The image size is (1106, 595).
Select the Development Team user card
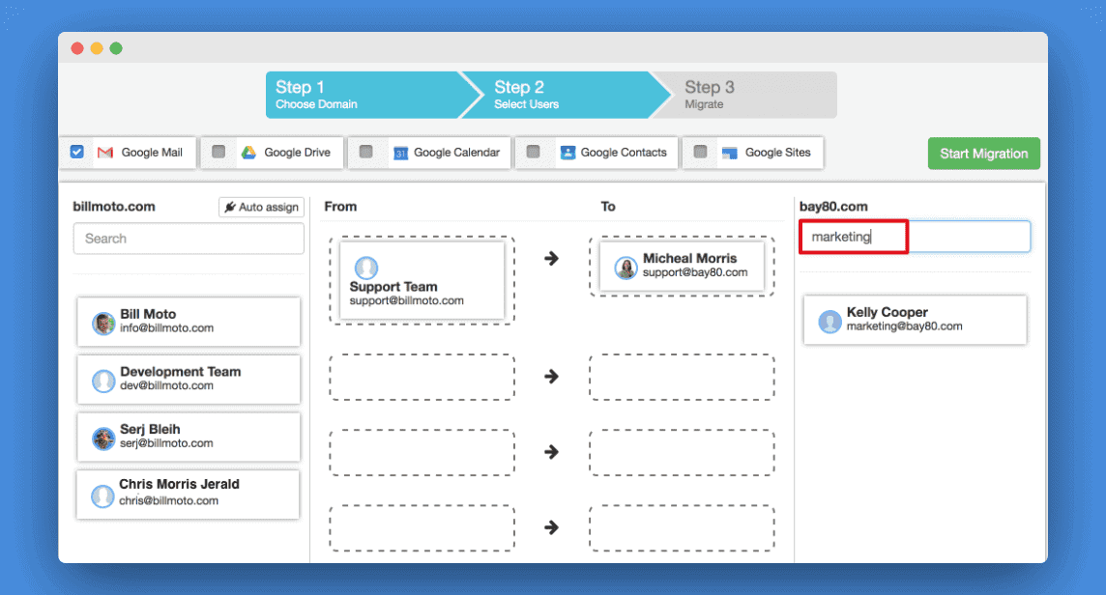[x=188, y=379]
